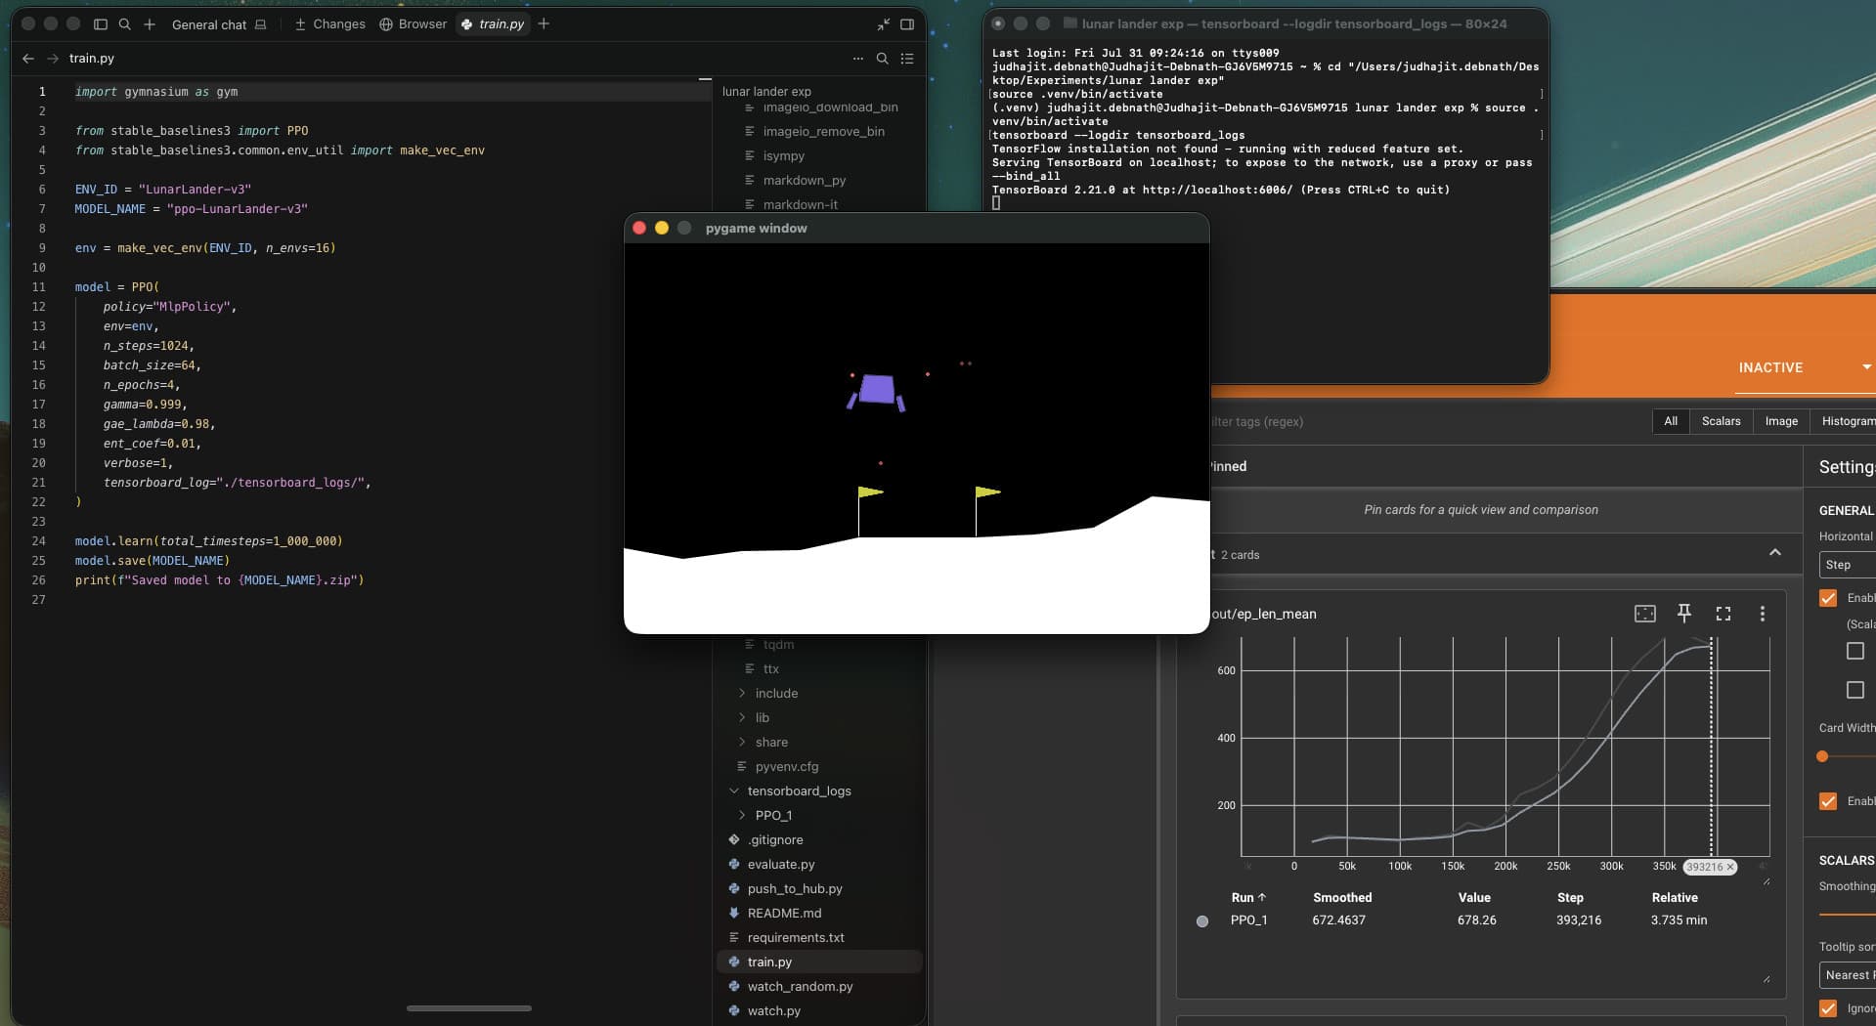Go back with the left arrow in editor
This screenshot has width=1876, height=1026.
28,59
